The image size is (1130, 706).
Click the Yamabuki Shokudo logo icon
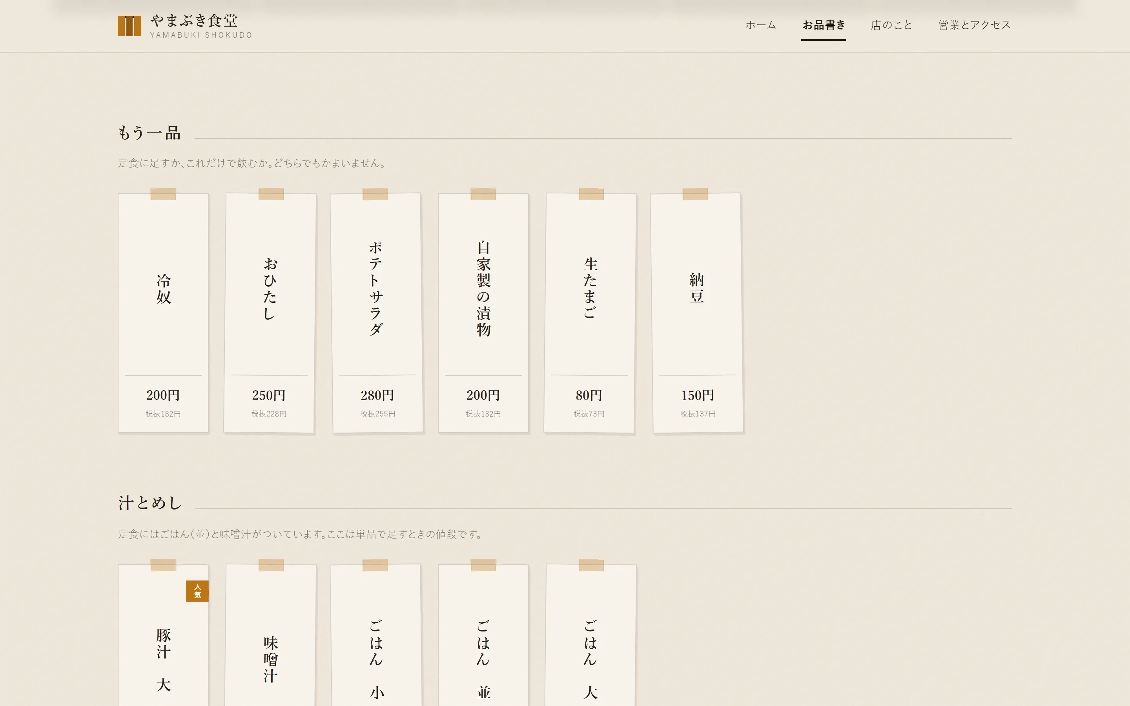[x=129, y=25]
